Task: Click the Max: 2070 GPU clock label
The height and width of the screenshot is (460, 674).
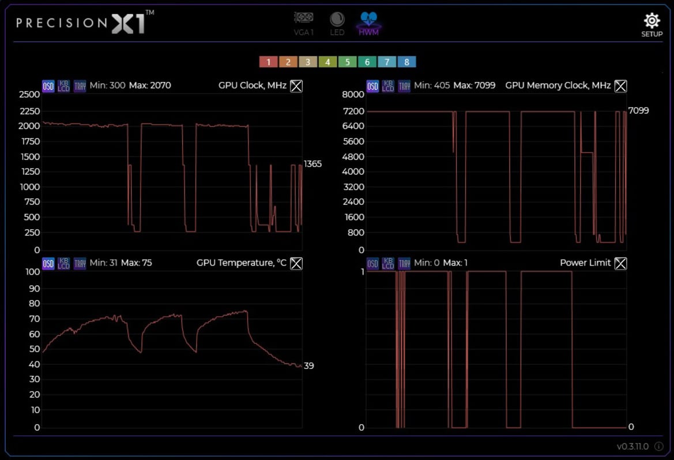Action: (x=150, y=85)
